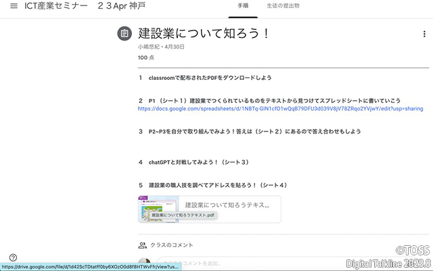The image size is (433, 271).
Task: Click the 100 点 points label
Action: 146,58
